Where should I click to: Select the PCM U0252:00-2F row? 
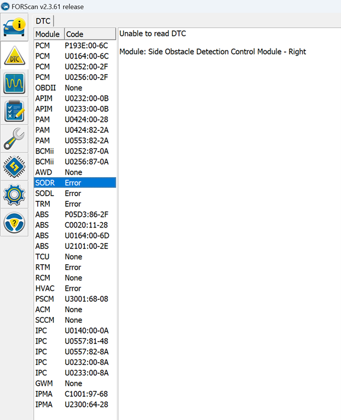coord(75,67)
